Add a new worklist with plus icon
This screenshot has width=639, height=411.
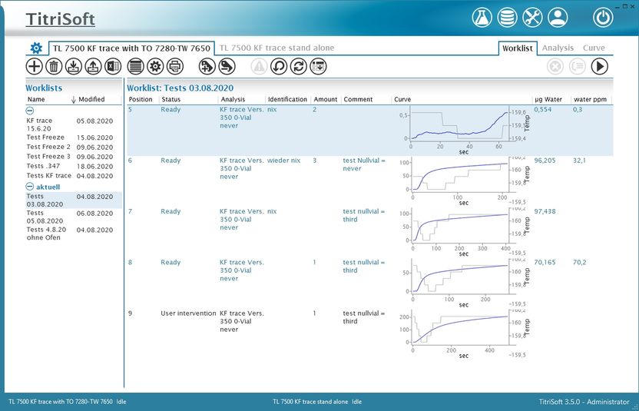click(35, 66)
